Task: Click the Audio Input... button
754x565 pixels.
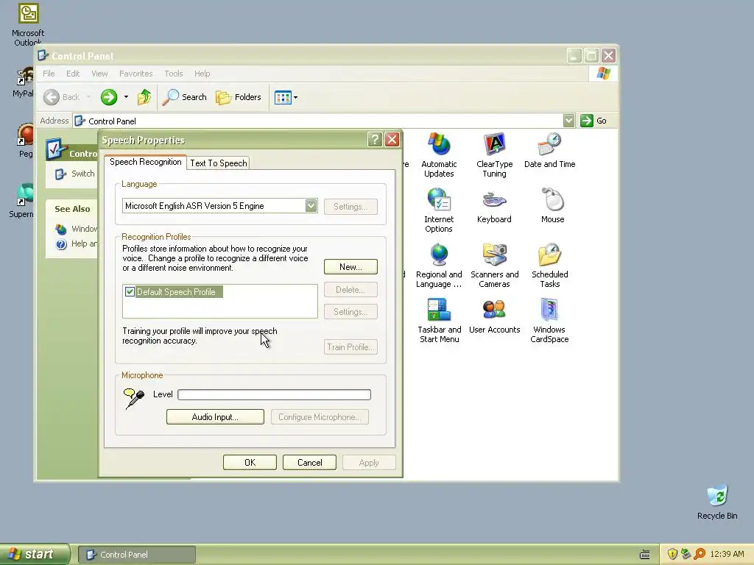Action: click(215, 417)
